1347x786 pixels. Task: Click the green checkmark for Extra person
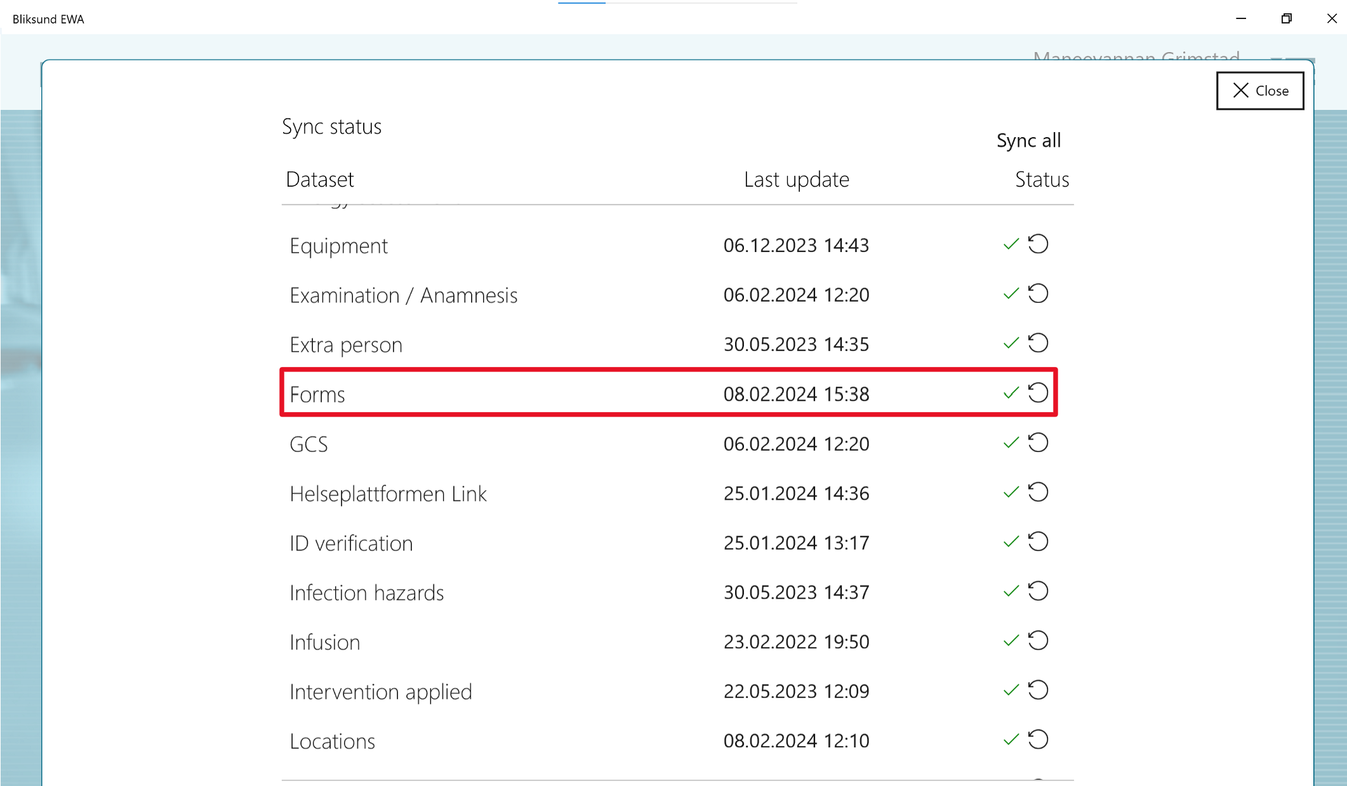point(1011,343)
